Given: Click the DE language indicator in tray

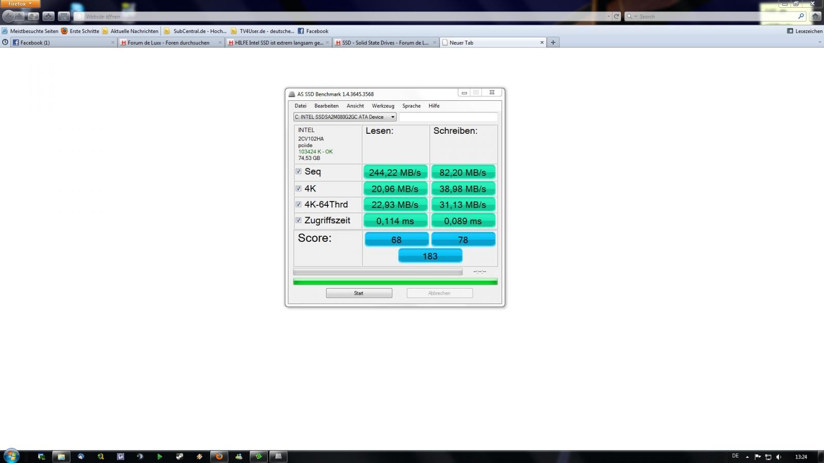Looking at the screenshot, I should 735,456.
